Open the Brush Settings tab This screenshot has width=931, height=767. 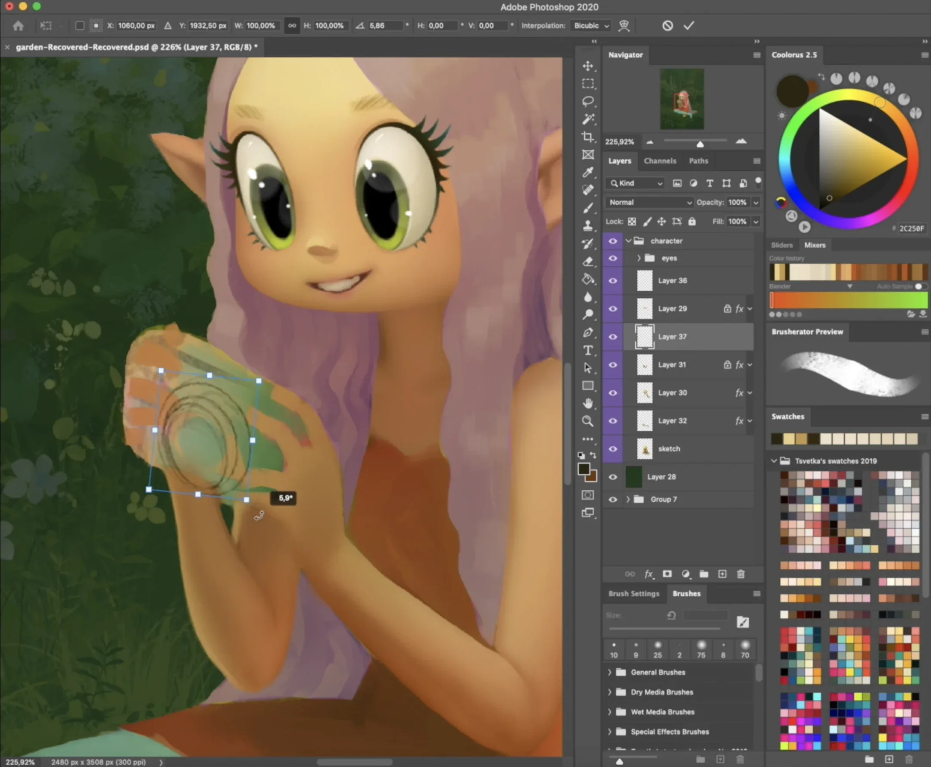pyautogui.click(x=633, y=593)
